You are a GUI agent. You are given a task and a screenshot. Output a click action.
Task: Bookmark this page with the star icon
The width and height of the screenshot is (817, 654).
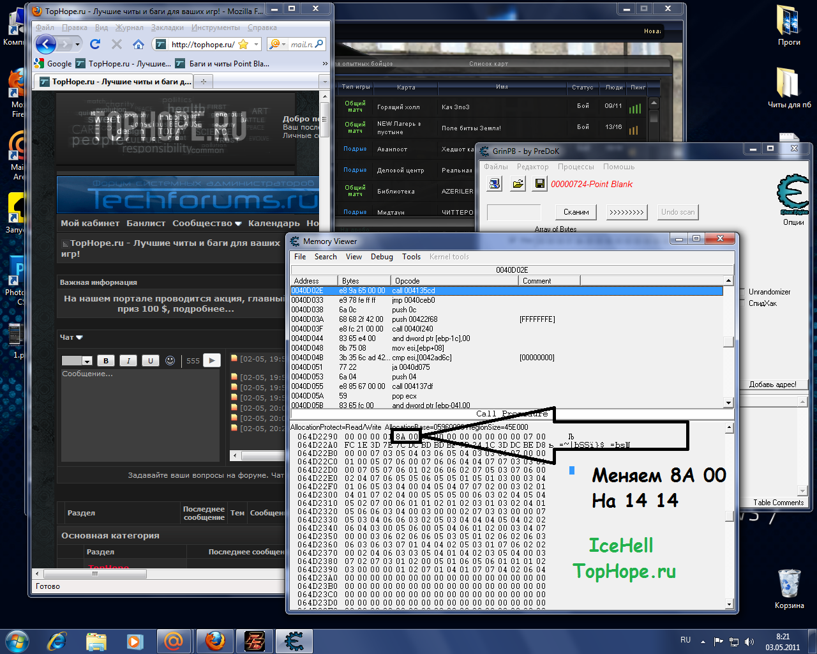243,44
